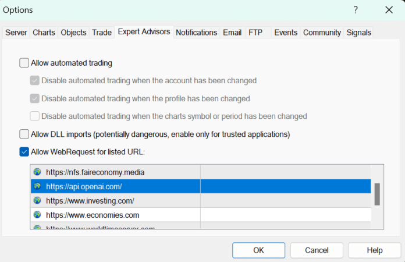Select the Signals tab
The width and height of the screenshot is (405, 262).
[358, 33]
